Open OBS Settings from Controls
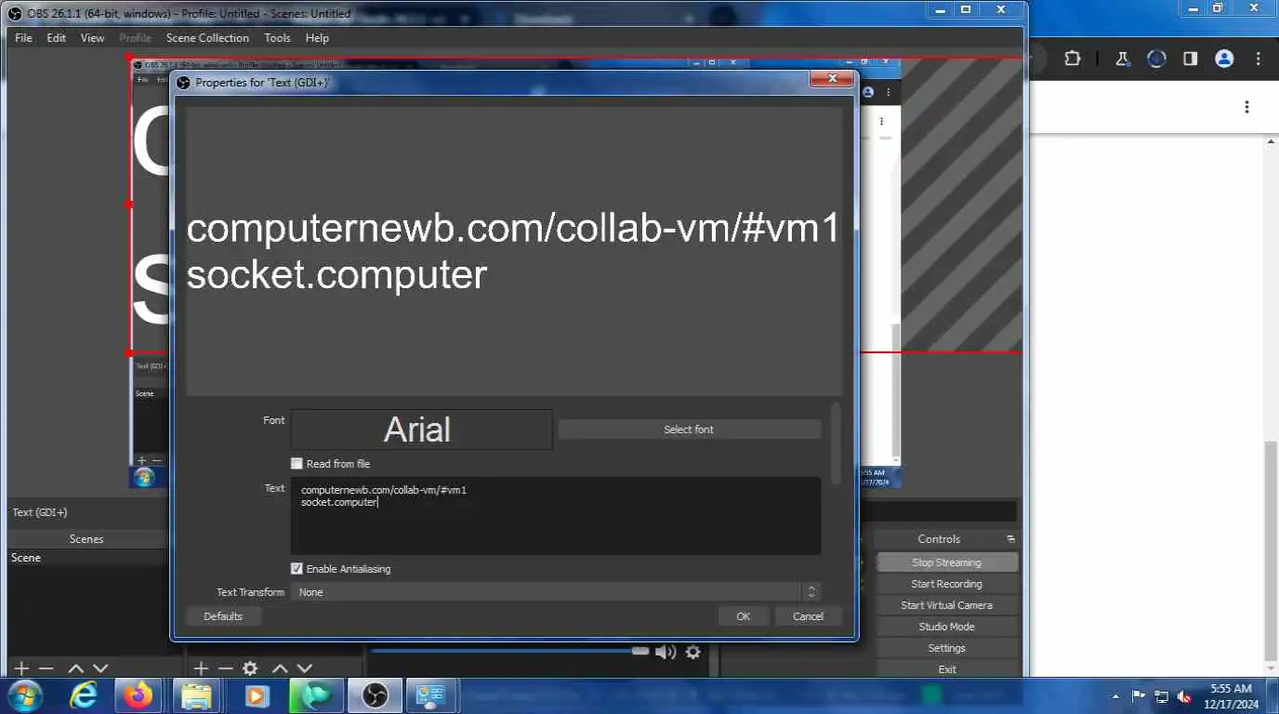Viewport: 1279px width, 714px height. pyautogui.click(x=946, y=648)
